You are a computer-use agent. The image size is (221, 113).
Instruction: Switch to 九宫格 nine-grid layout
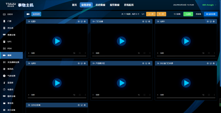pyautogui.click(x=188, y=14)
